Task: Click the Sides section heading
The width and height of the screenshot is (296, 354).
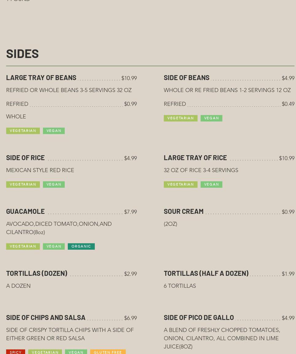Action: pyautogui.click(x=22, y=54)
